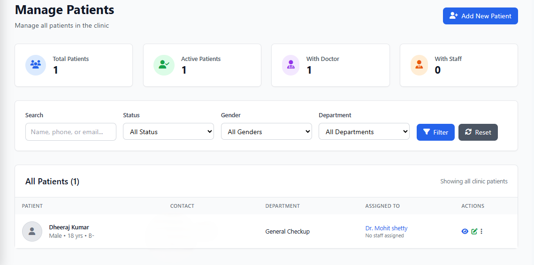Apply filters with the Filter button

(x=435, y=132)
